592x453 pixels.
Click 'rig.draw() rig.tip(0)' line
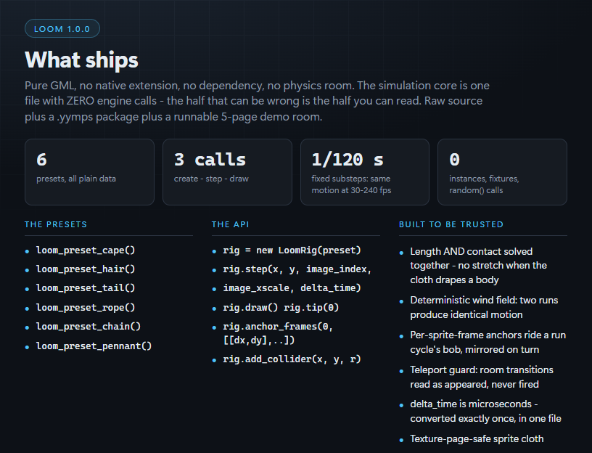[281, 308]
